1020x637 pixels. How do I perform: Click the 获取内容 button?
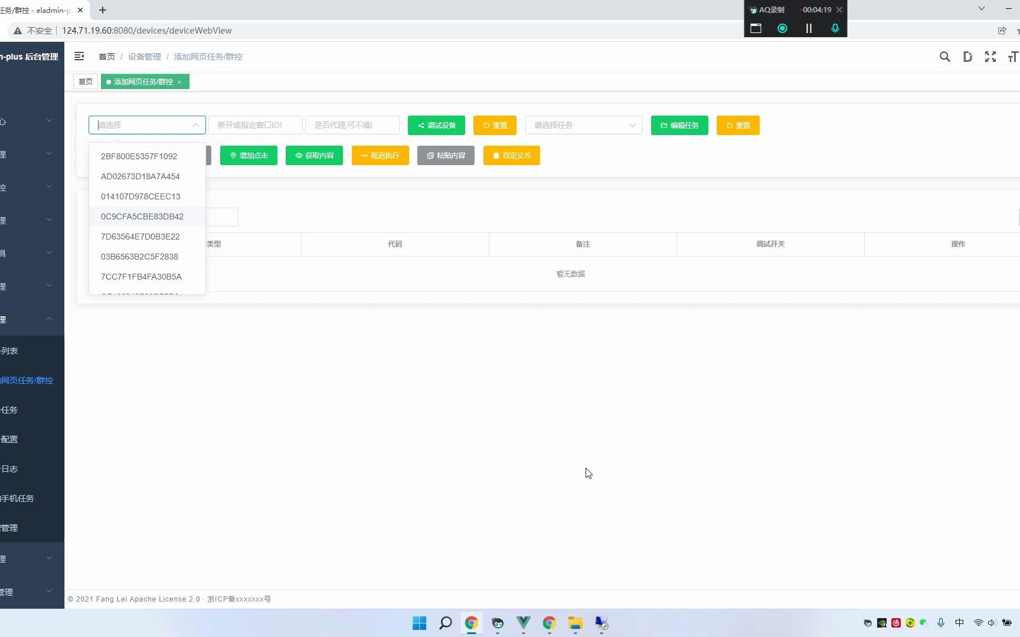tap(314, 155)
